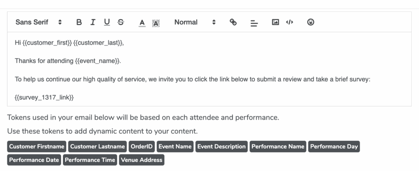Toggle the code view icon
Image resolution: width=419 pixels, height=171 pixels.
[289, 22]
